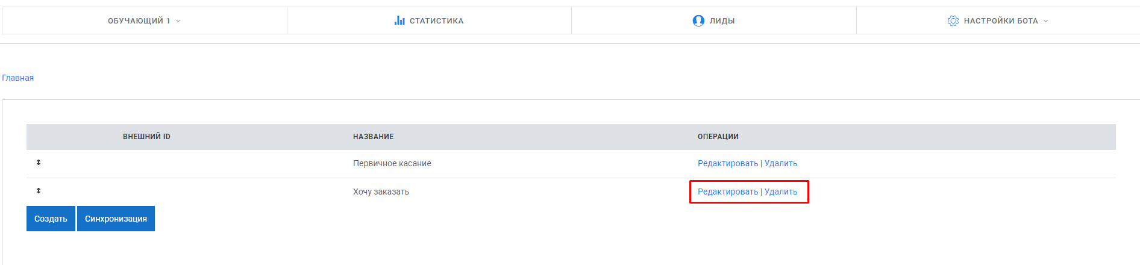Expand the chevron next to НАСТРОЙКИ БОТА
Viewport: 1140px width, 265px height.
point(1046,21)
